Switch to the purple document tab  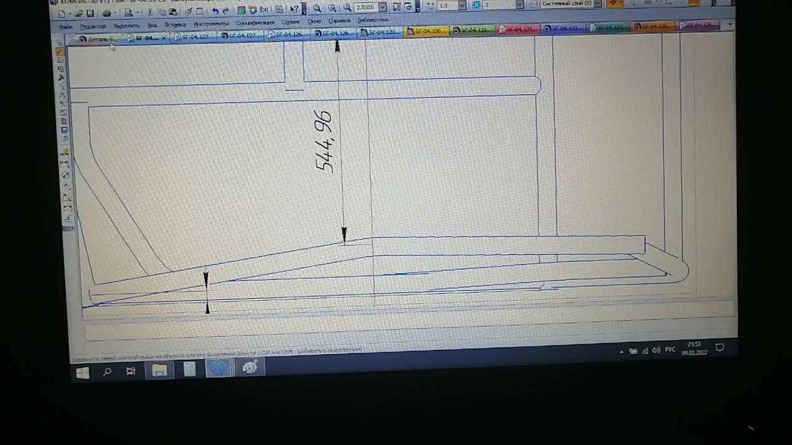(699, 25)
